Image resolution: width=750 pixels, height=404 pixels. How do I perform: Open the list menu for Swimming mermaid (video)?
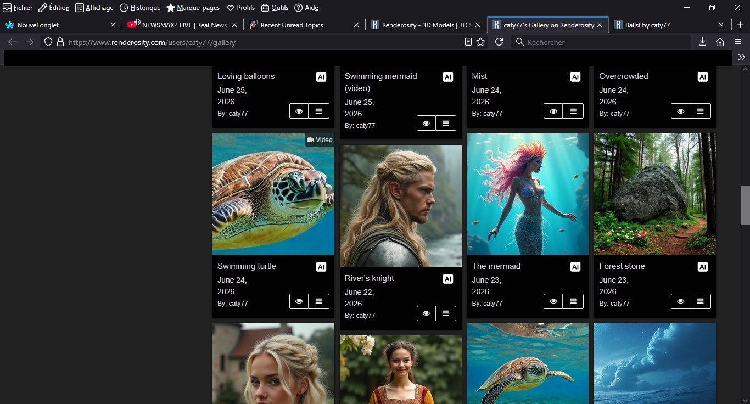(x=446, y=123)
